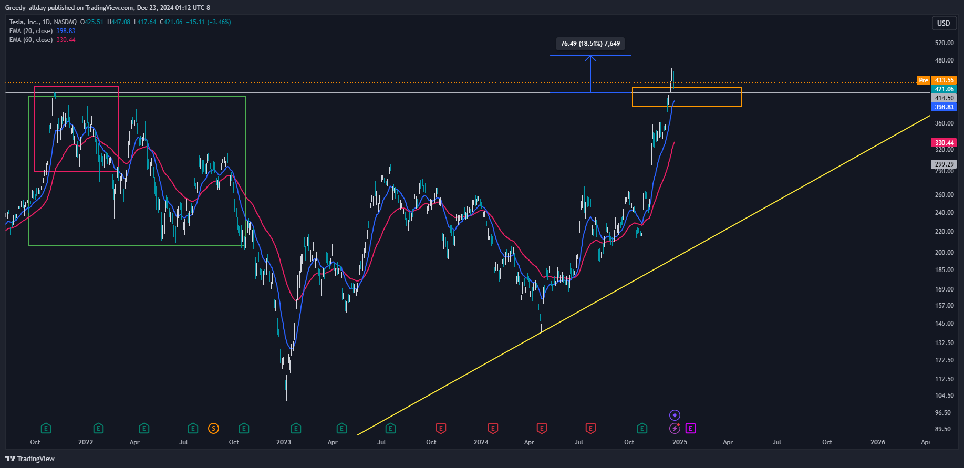Open the red January 2024 earnings marker

click(x=493, y=429)
